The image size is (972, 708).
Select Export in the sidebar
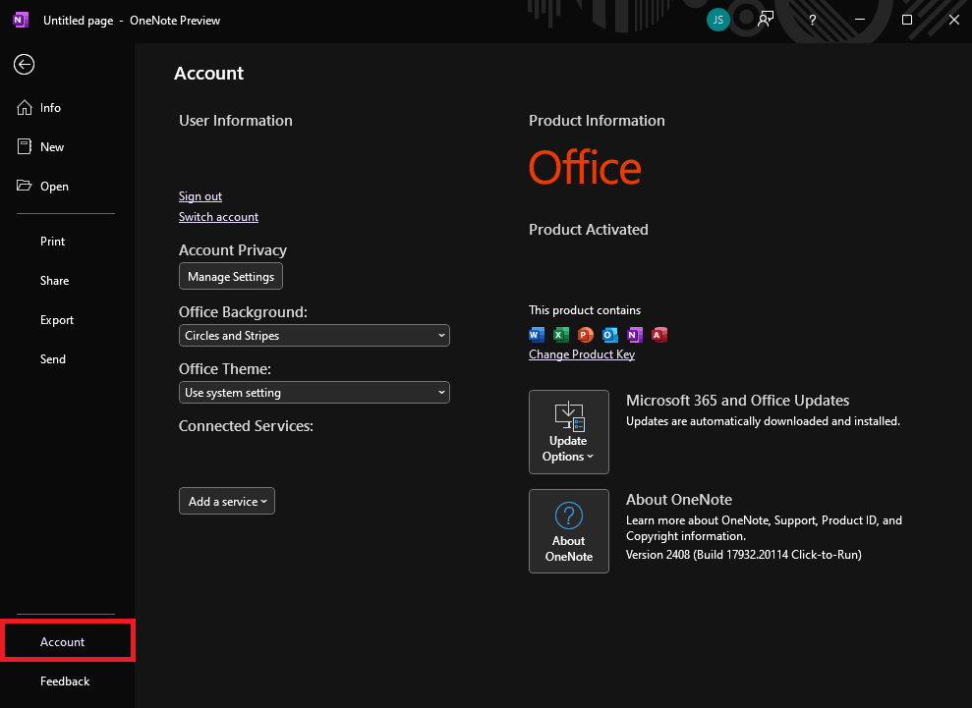pos(57,320)
